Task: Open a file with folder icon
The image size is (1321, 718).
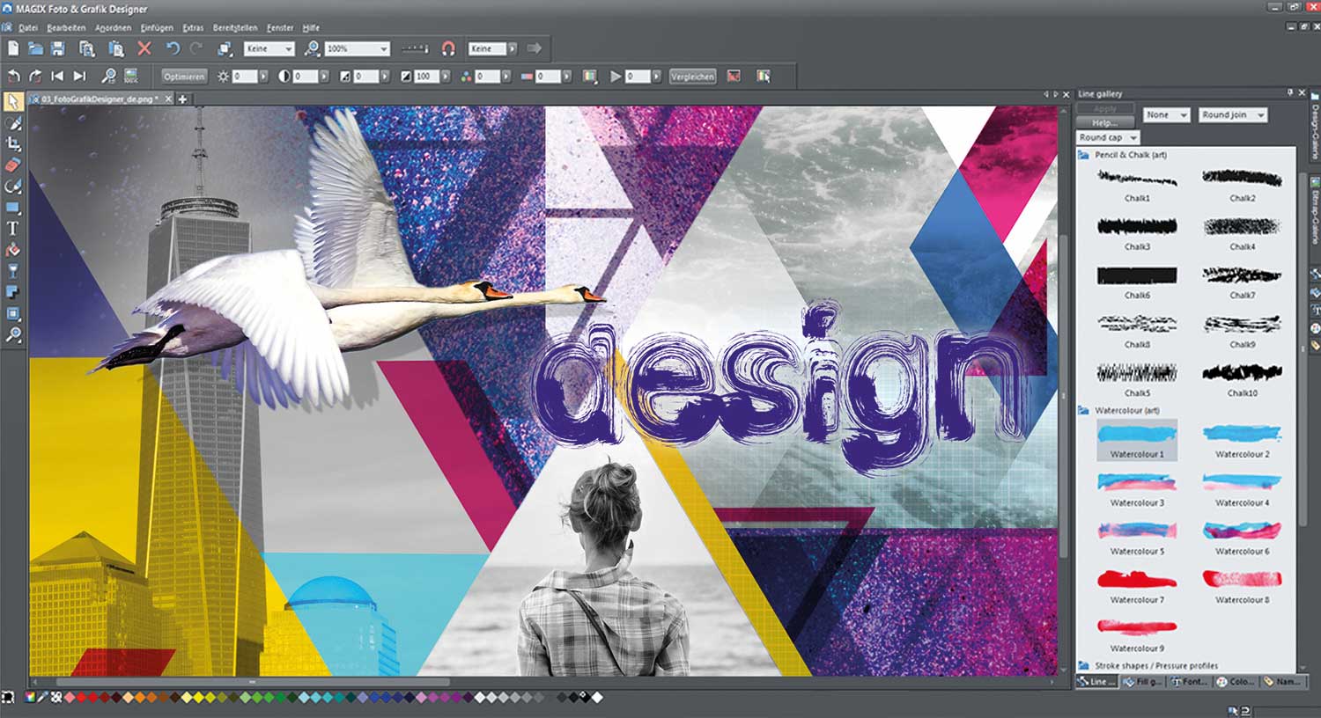Action: (x=35, y=49)
